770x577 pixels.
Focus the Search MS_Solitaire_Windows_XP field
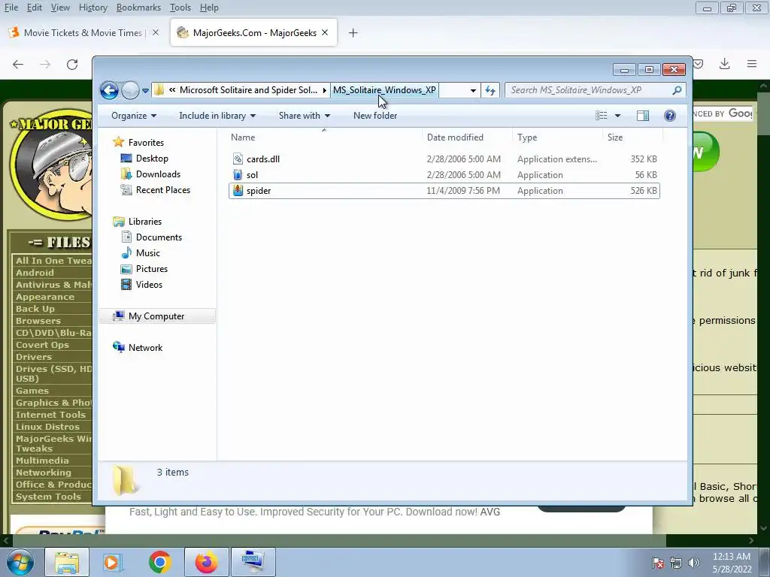point(594,90)
